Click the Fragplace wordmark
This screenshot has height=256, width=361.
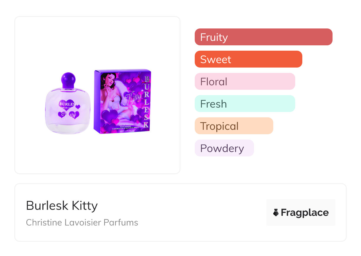click(304, 212)
